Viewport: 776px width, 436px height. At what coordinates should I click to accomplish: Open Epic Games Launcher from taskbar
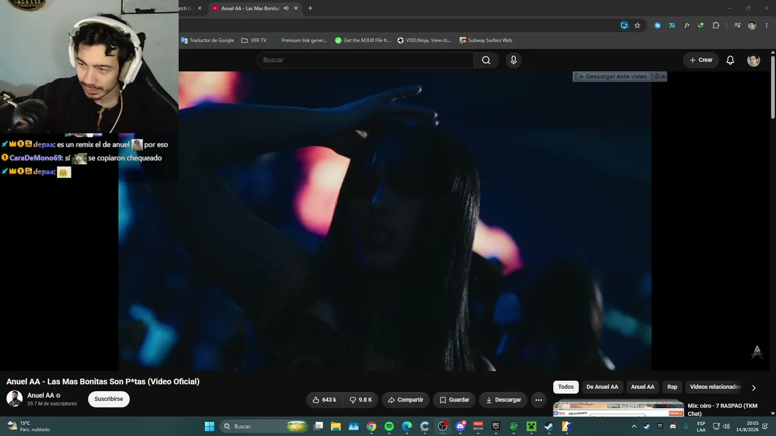coord(495,426)
